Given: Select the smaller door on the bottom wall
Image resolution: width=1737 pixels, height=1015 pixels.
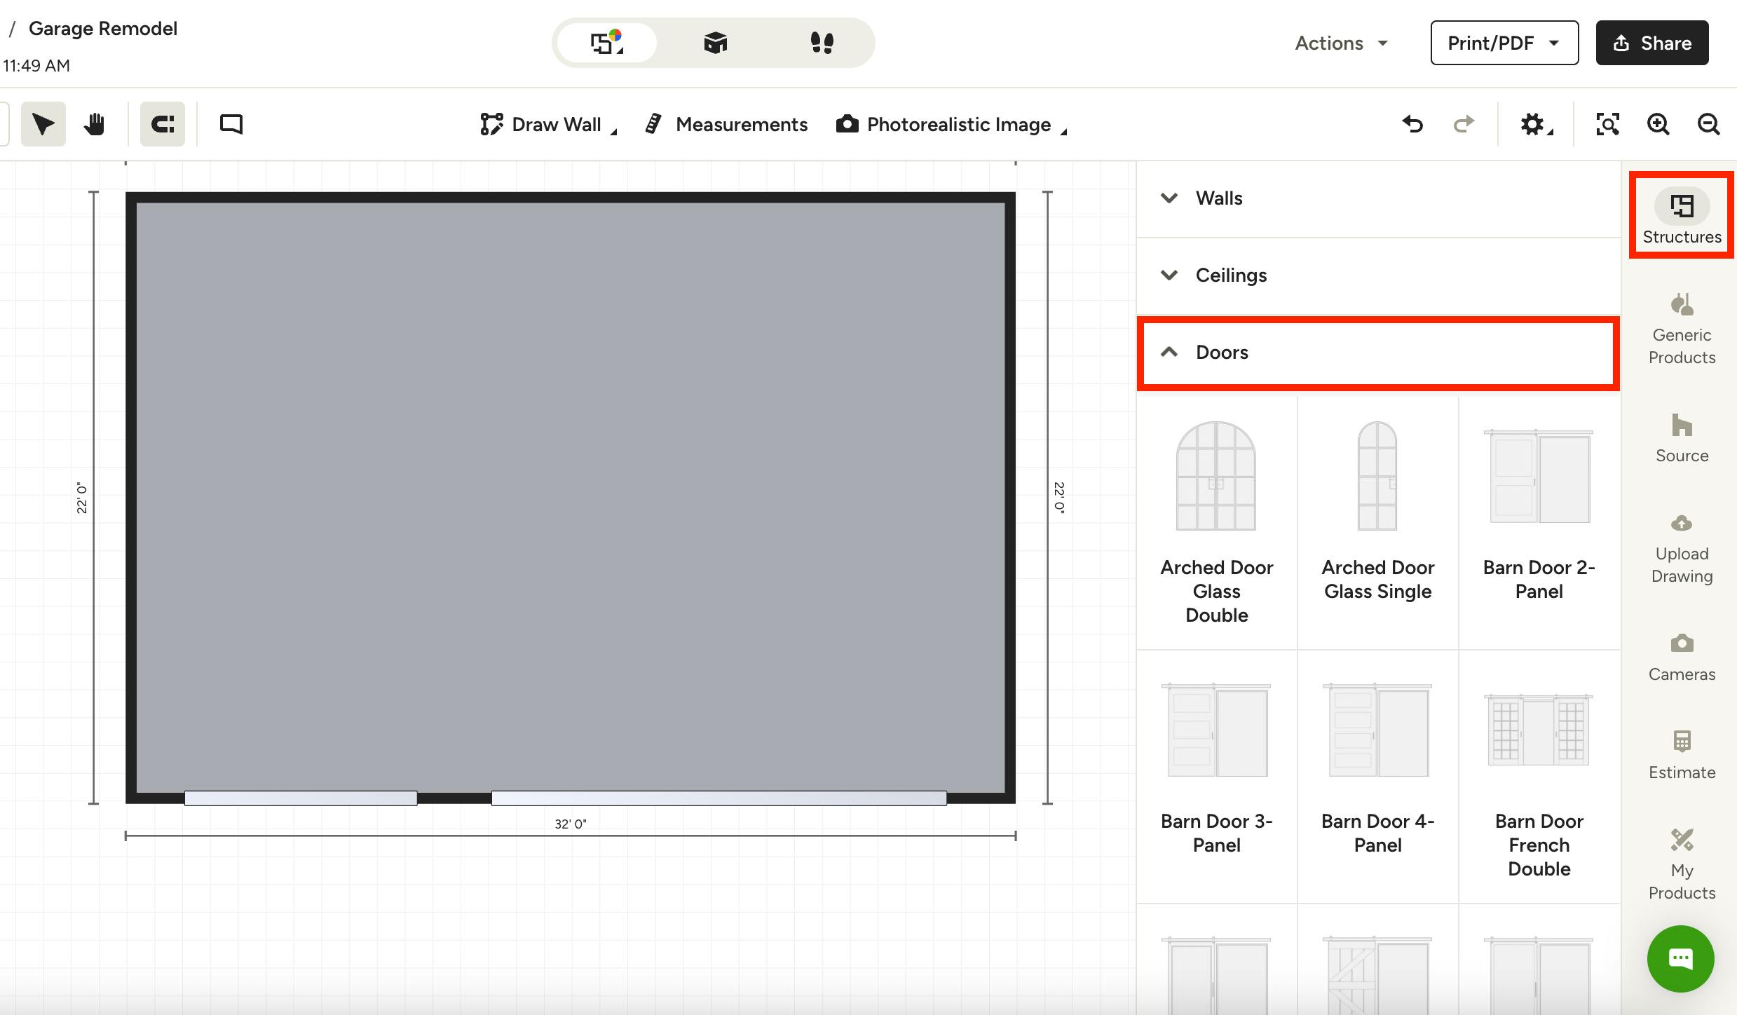Looking at the screenshot, I should point(301,798).
